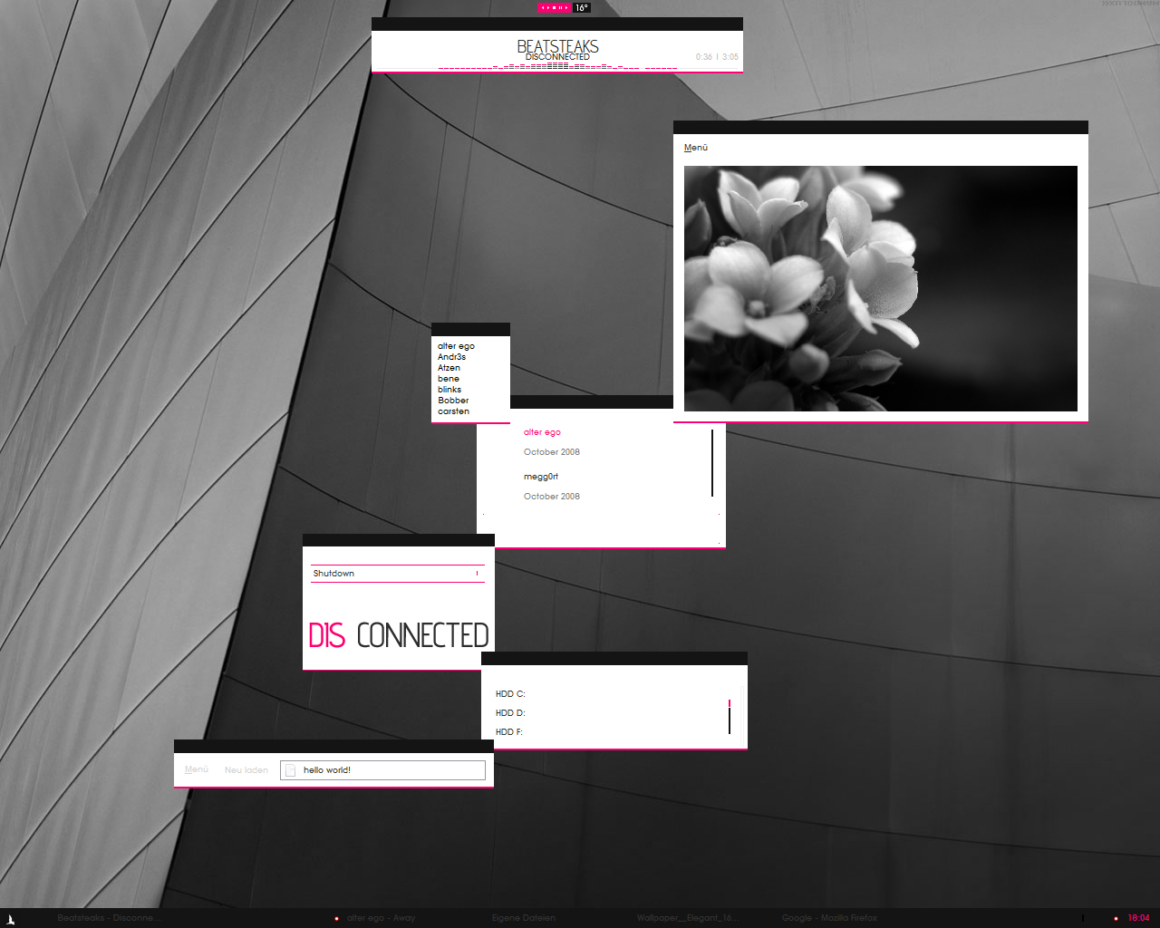Screen dimensions: 1160x928
Task: Click the start icon in the taskbar
Action: point(11,918)
